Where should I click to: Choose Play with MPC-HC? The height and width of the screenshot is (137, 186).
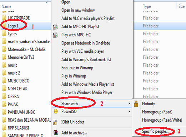(76, 35)
